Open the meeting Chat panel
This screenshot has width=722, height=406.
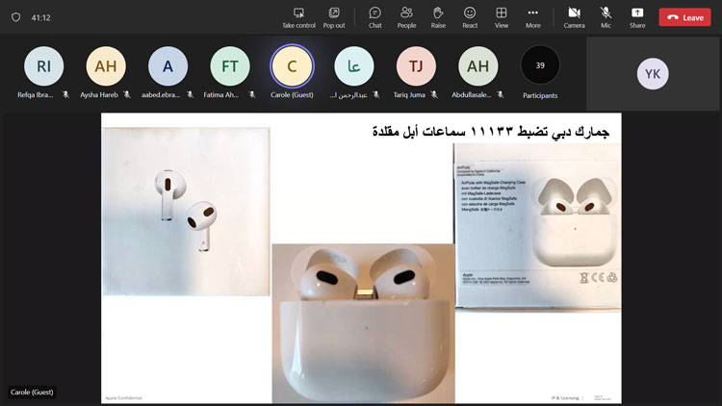[374, 16]
